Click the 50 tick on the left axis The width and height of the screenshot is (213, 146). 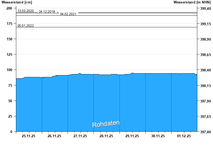point(10,101)
